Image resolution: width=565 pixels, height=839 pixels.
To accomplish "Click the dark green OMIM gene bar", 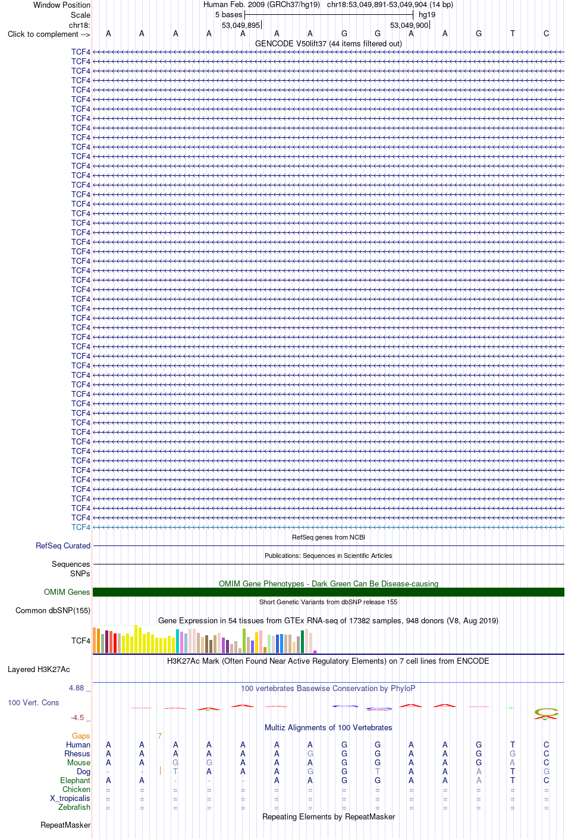I will 328,592.
